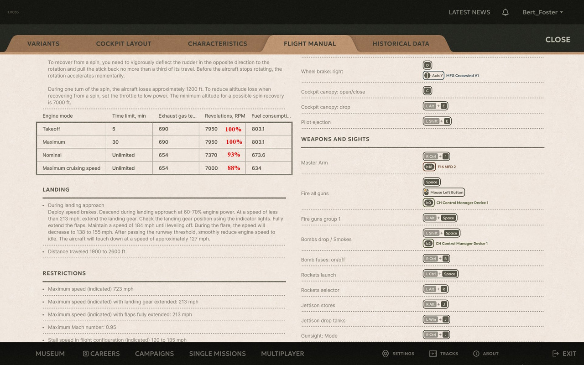Click the SETTINGS gear icon

point(386,354)
